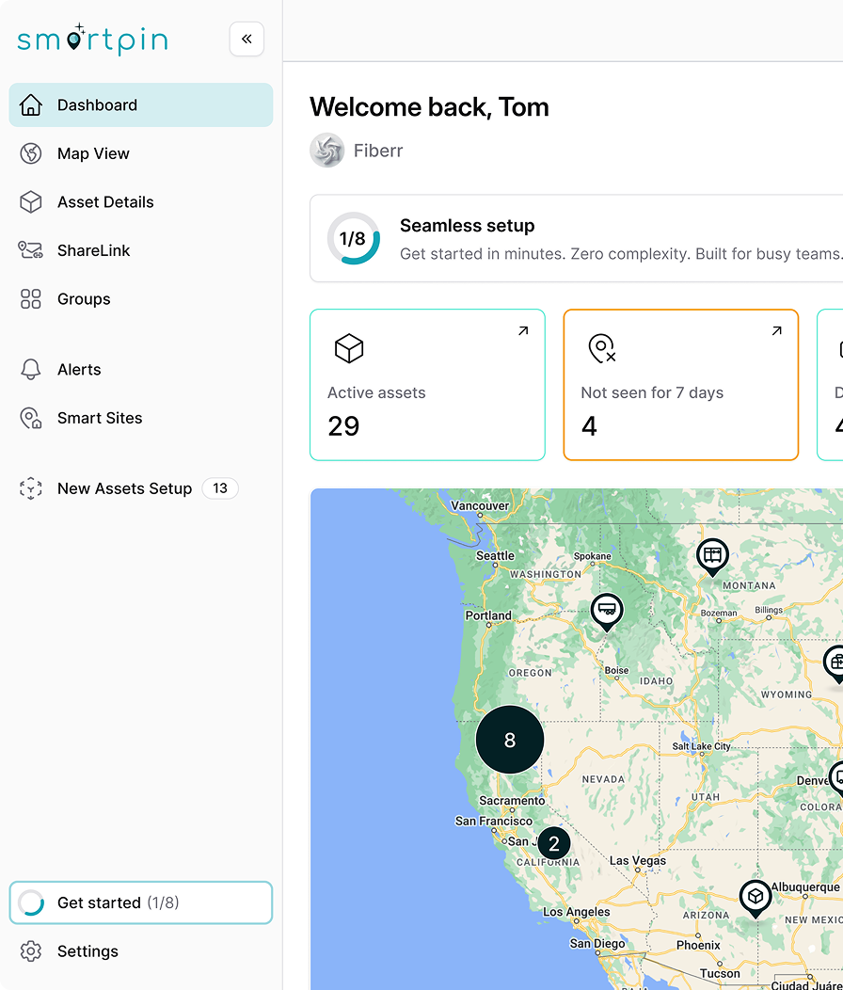843x990 pixels.
Task: Expand the Active assets card details
Action: coord(524,330)
